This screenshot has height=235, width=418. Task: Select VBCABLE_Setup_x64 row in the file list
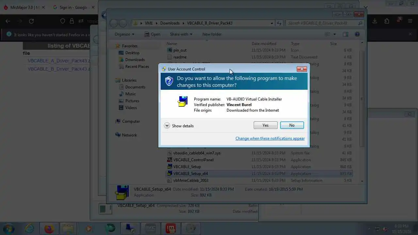(259, 174)
